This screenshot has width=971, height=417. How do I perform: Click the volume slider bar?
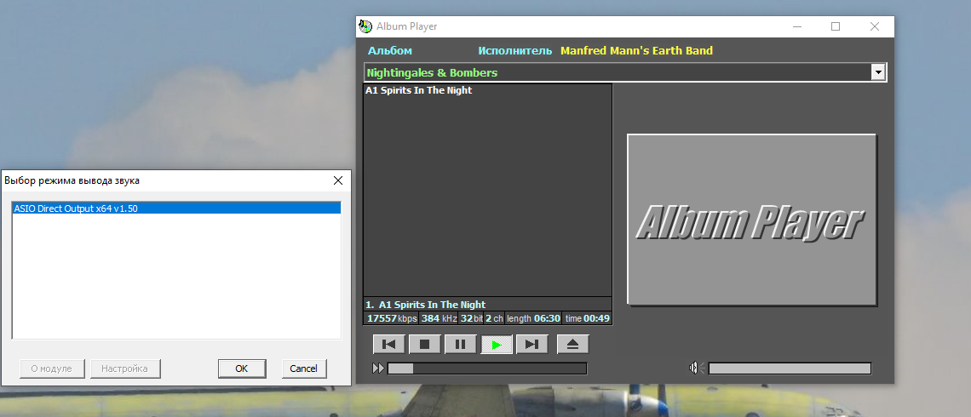click(x=790, y=368)
